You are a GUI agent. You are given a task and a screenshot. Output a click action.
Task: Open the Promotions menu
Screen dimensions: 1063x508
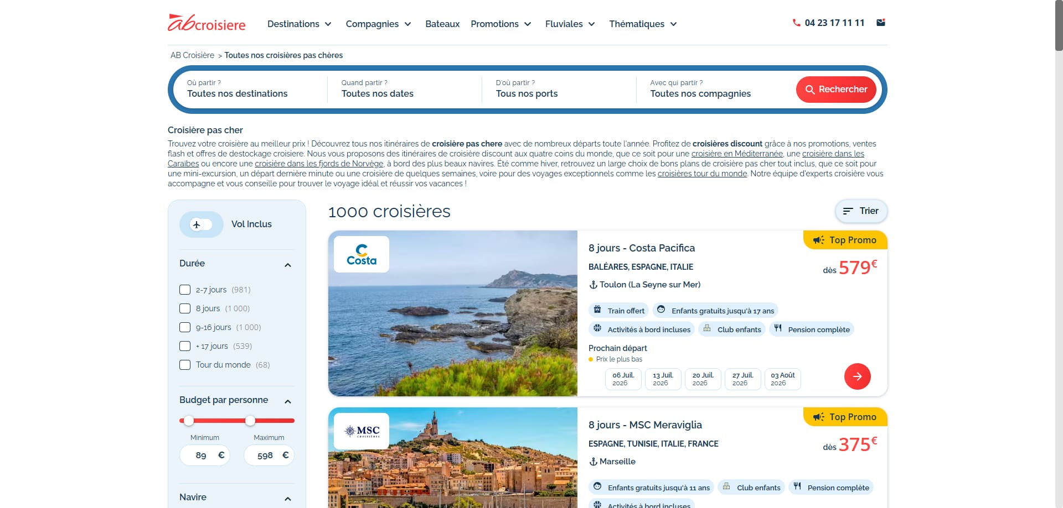(501, 24)
